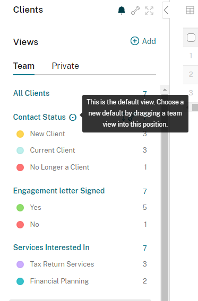Click the plus circle Add icon
Viewport: 198px width, 301px height.
point(134,41)
